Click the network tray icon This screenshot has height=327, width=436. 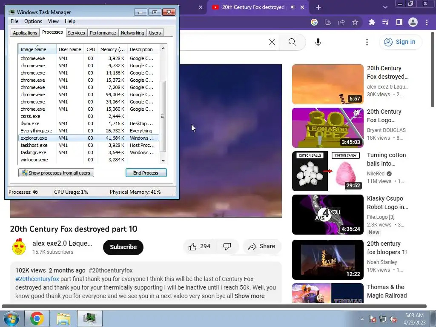tap(383, 319)
